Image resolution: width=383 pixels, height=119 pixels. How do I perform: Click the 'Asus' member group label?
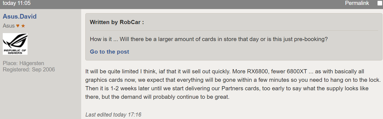[9, 26]
